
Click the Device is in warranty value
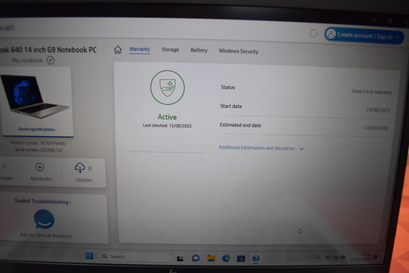pyautogui.click(x=372, y=92)
